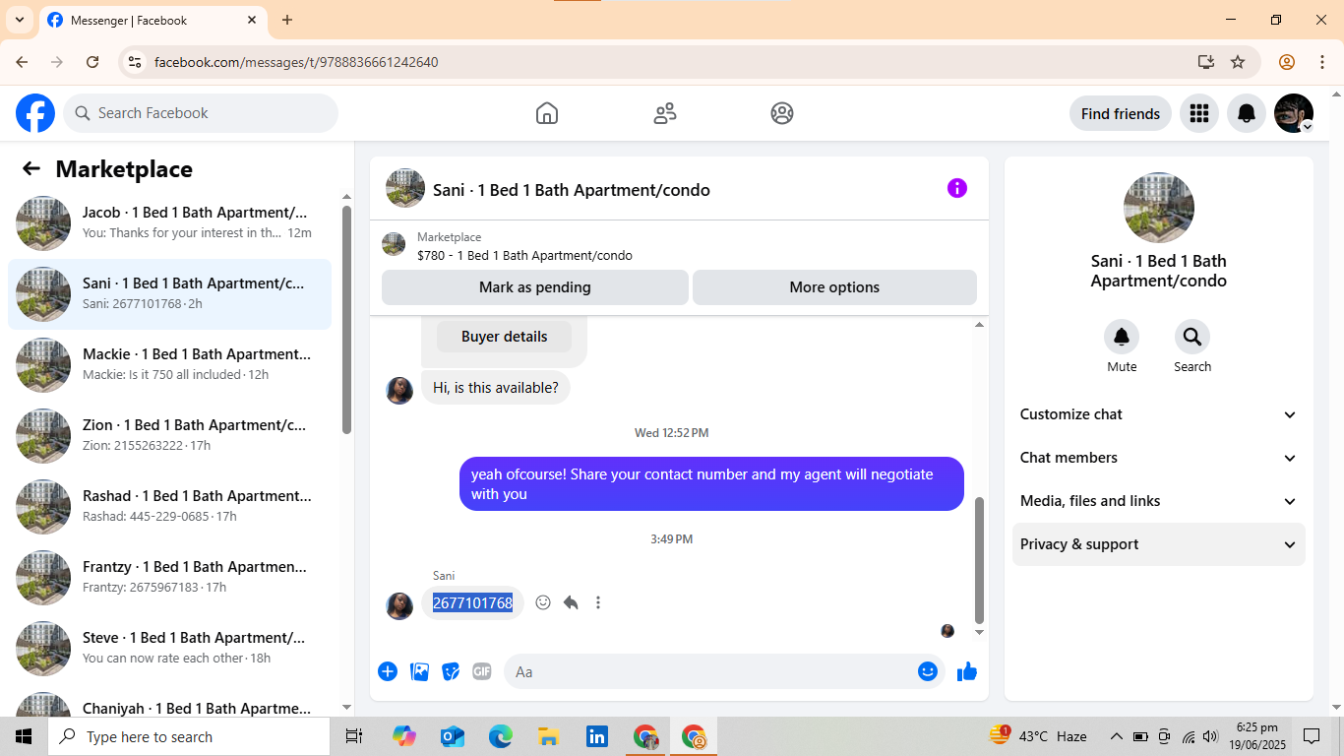Open the Windows Start menu
The image size is (1344, 756).
24,736
